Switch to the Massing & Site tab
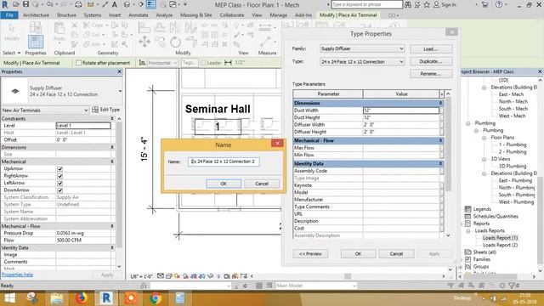 coord(196,15)
